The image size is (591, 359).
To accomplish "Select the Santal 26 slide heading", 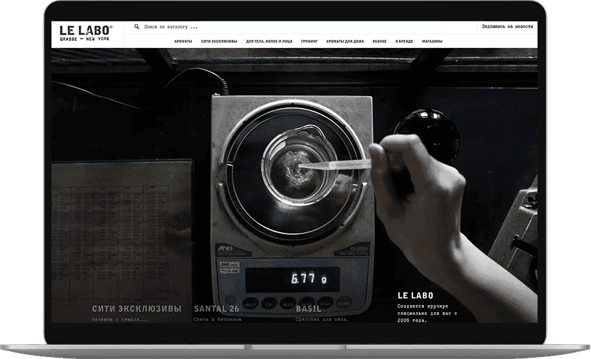I will click(217, 308).
